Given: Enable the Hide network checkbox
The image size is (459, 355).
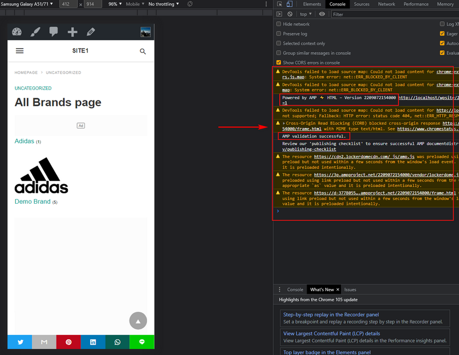Looking at the screenshot, I should [279, 24].
